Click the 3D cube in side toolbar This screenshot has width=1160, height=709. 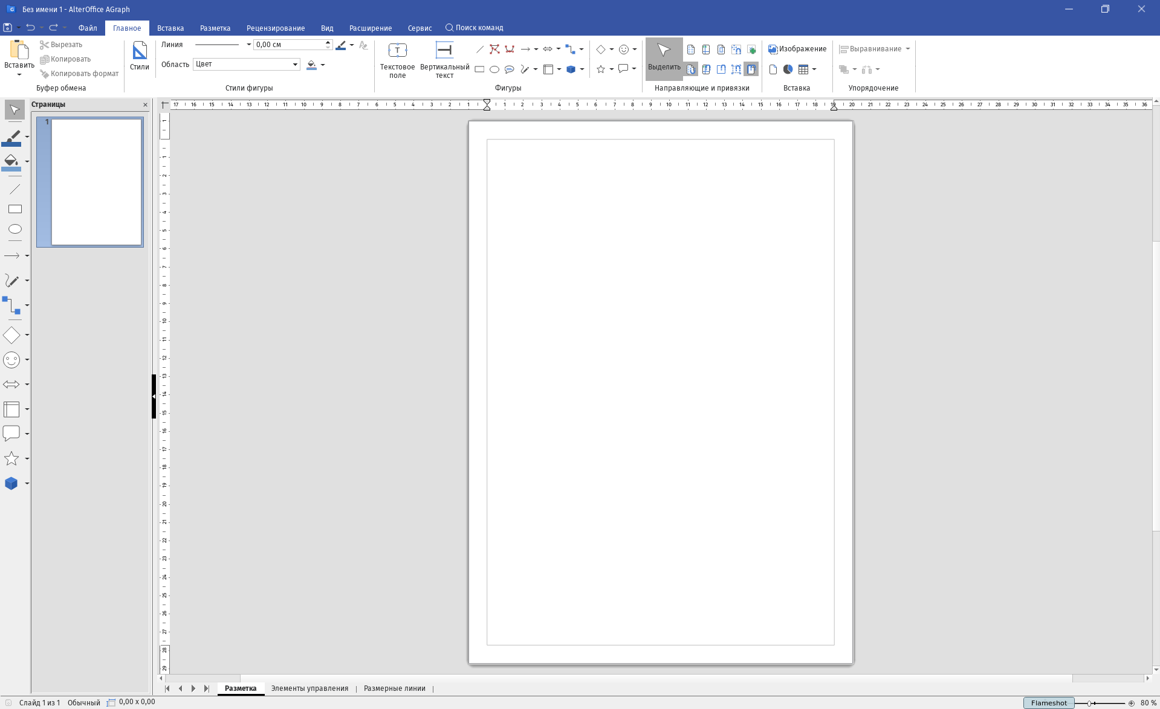[x=11, y=484]
